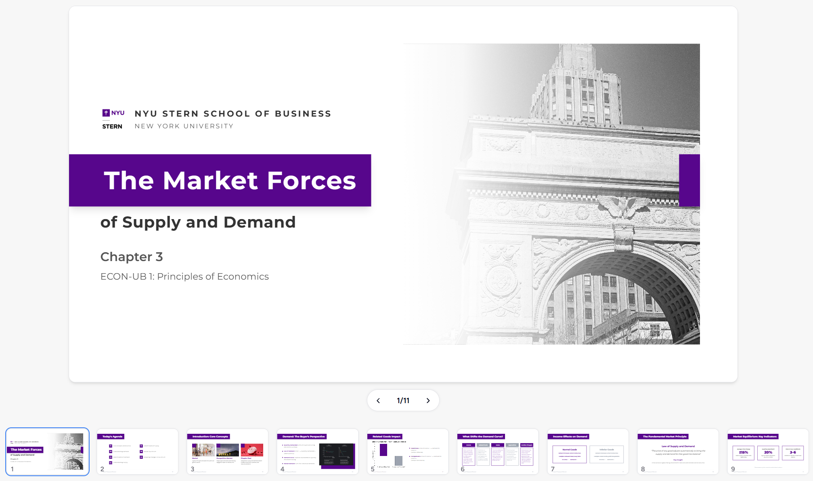This screenshot has height=481, width=813.
Task: Select the first slide thumbnail, The Market Forces
Action: (x=47, y=452)
